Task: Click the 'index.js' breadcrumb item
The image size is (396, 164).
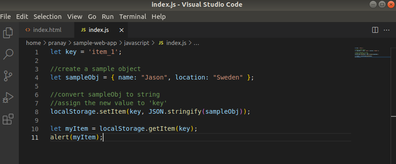Action: tap(176, 43)
